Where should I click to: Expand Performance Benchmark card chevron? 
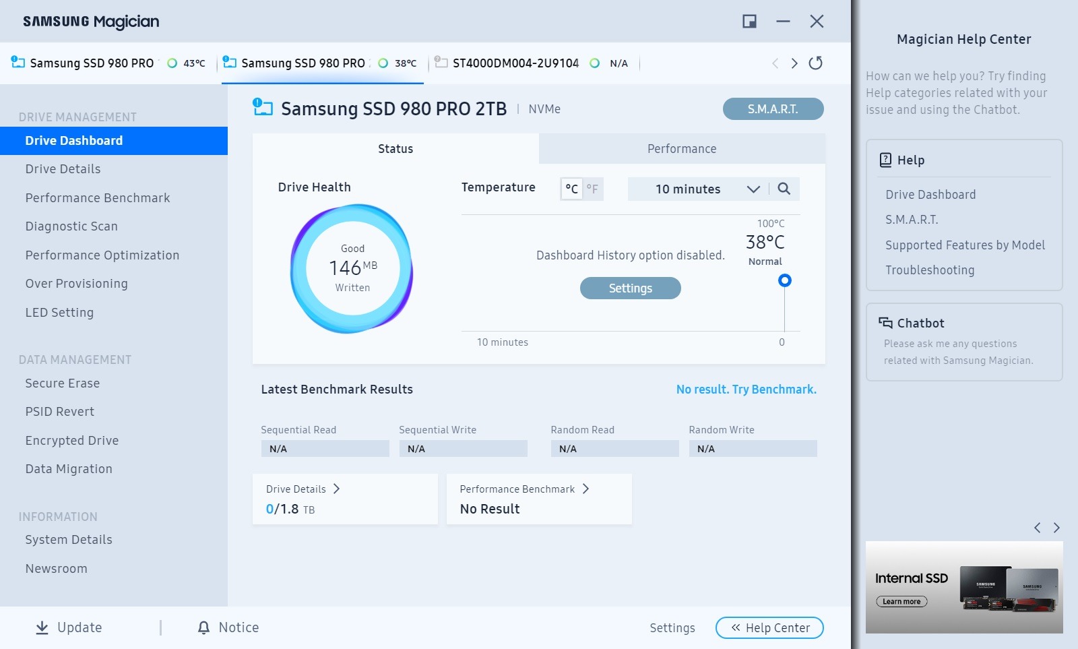(585, 489)
